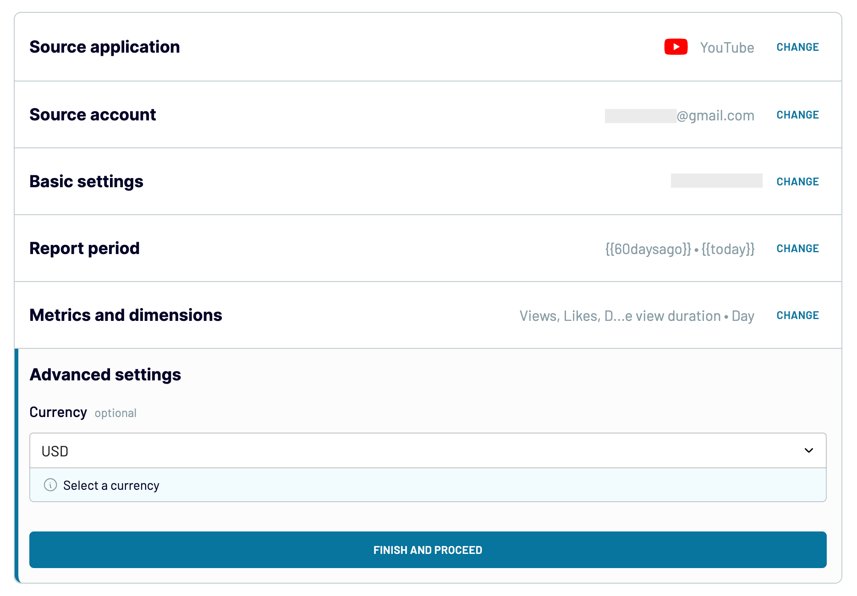This screenshot has width=857, height=596.
Task: Change the Report period
Action: [797, 249]
